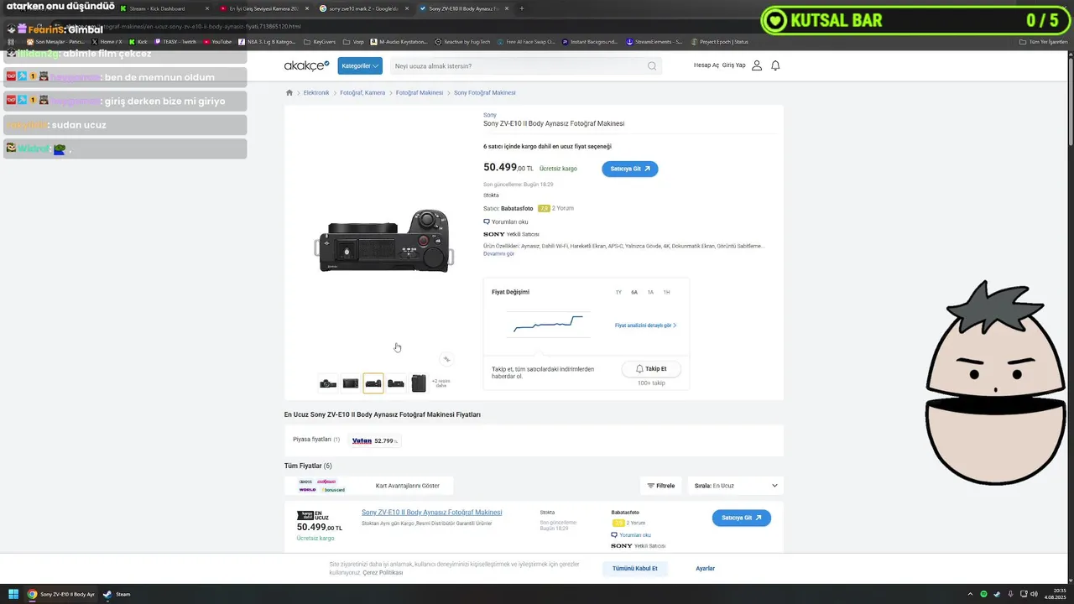Select the 1H price history range

tap(666, 292)
